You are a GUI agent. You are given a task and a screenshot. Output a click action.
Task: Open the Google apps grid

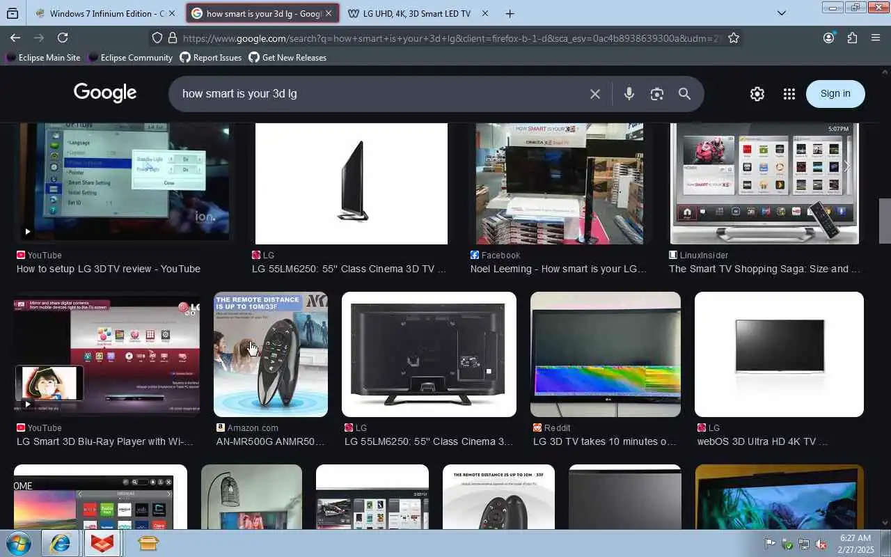[x=789, y=94]
